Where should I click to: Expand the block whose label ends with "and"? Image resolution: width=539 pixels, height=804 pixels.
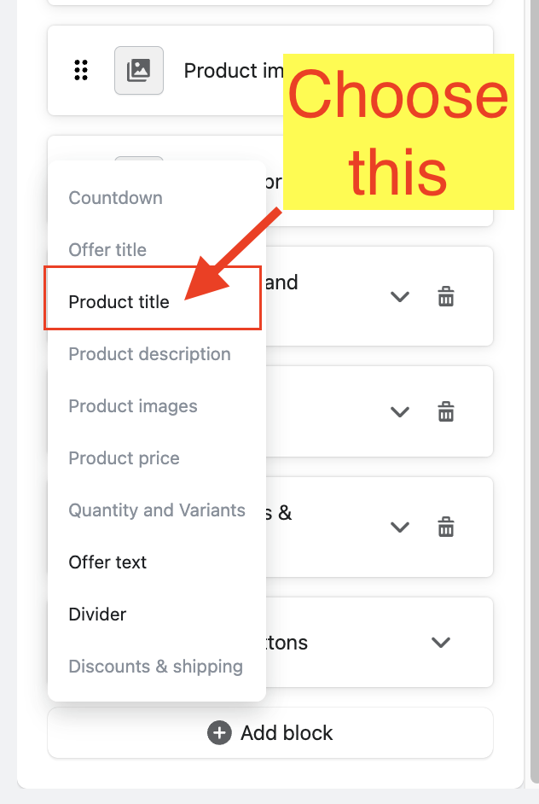click(x=400, y=297)
